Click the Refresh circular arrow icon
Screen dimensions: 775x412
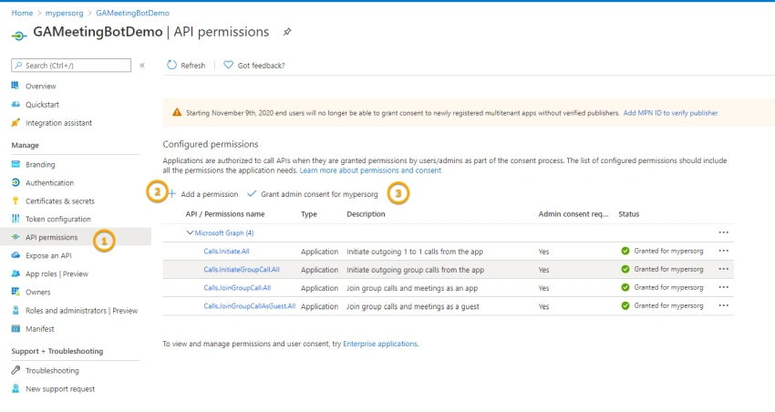click(x=171, y=65)
